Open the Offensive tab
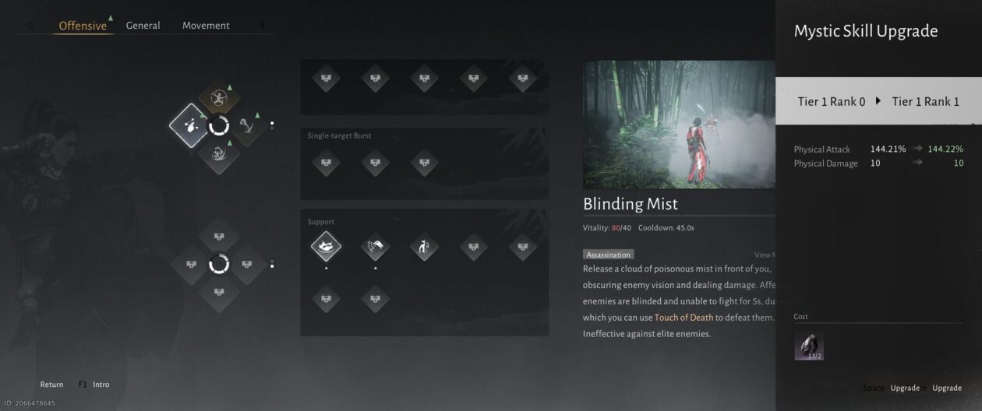 tap(83, 26)
